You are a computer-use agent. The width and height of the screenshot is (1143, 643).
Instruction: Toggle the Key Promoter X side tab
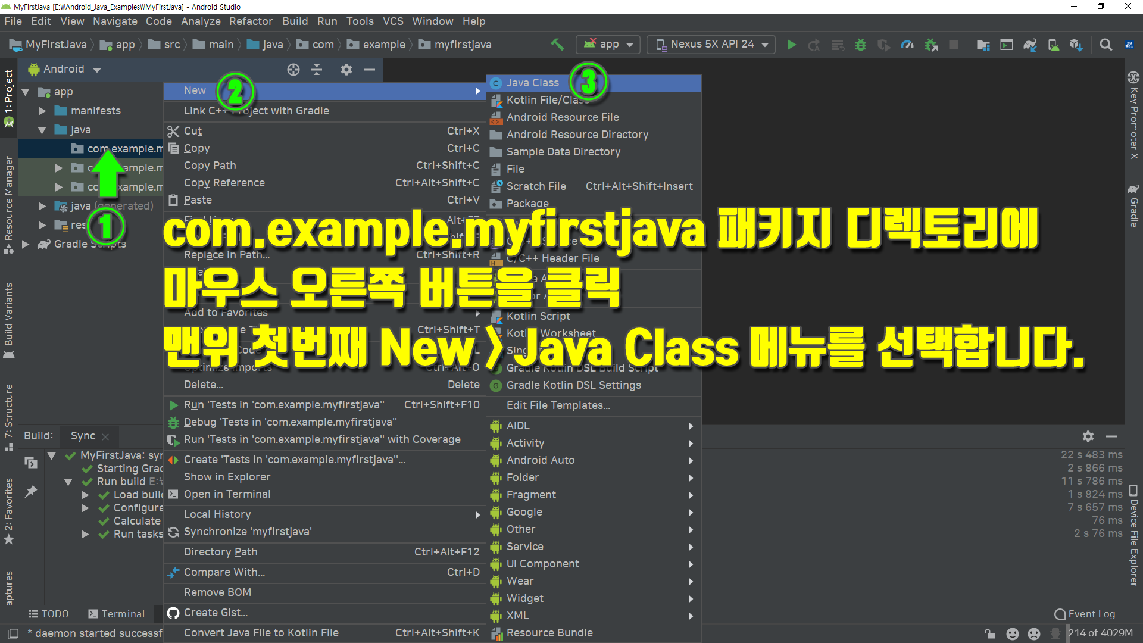1133,116
